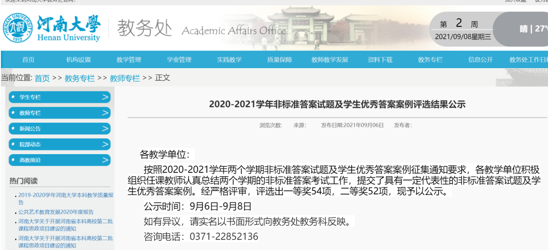The height and width of the screenshot is (250, 548).
Task: Expand the 学生专栏 sidebar arrow
Action: tap(105, 97)
